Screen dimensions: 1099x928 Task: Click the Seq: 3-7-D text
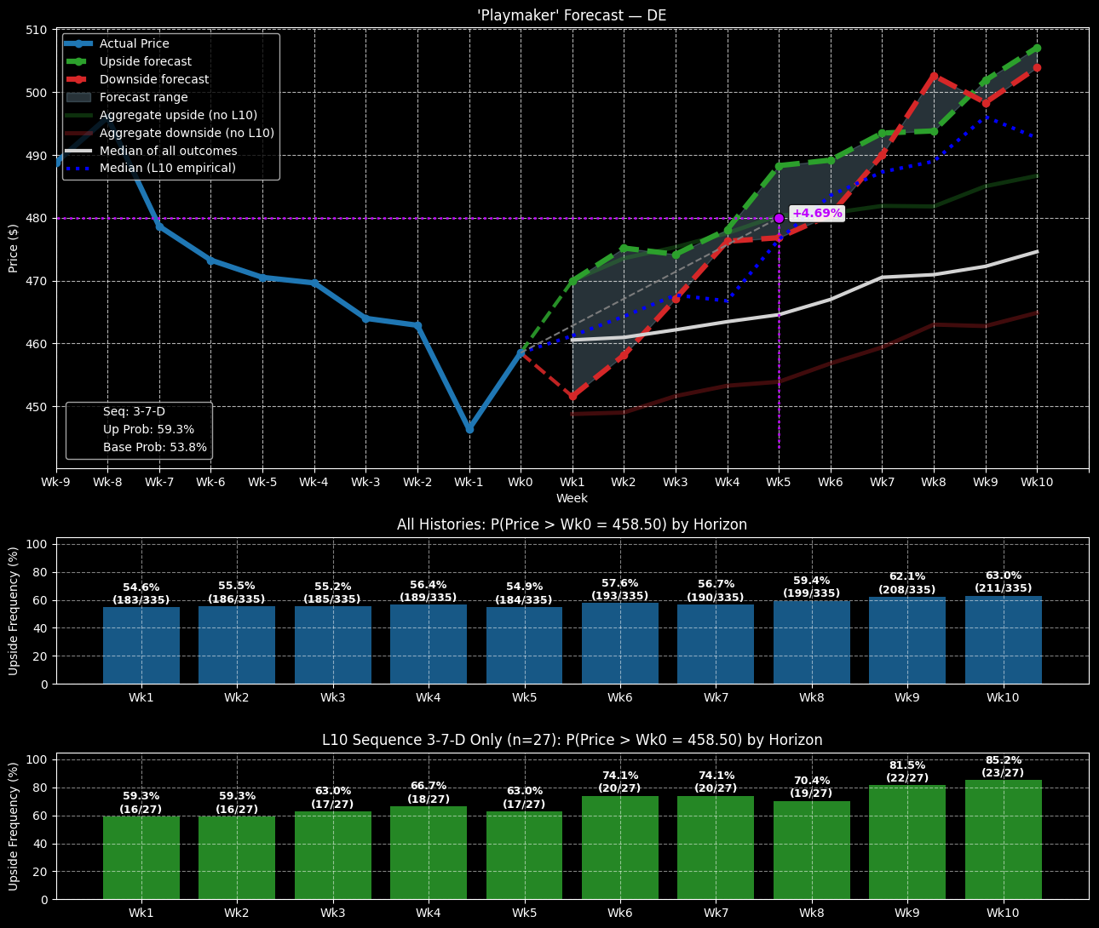[x=134, y=411]
